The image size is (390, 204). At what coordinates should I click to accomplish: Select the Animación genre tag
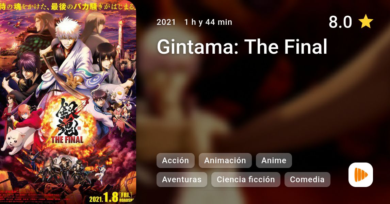click(x=225, y=160)
